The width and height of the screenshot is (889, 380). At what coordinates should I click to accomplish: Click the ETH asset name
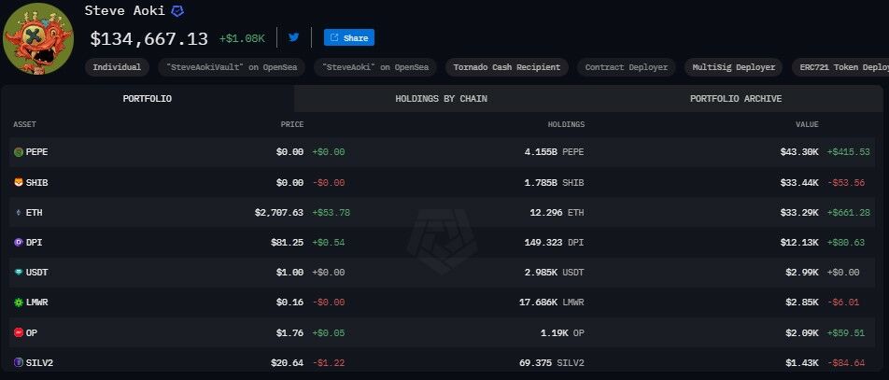click(34, 213)
